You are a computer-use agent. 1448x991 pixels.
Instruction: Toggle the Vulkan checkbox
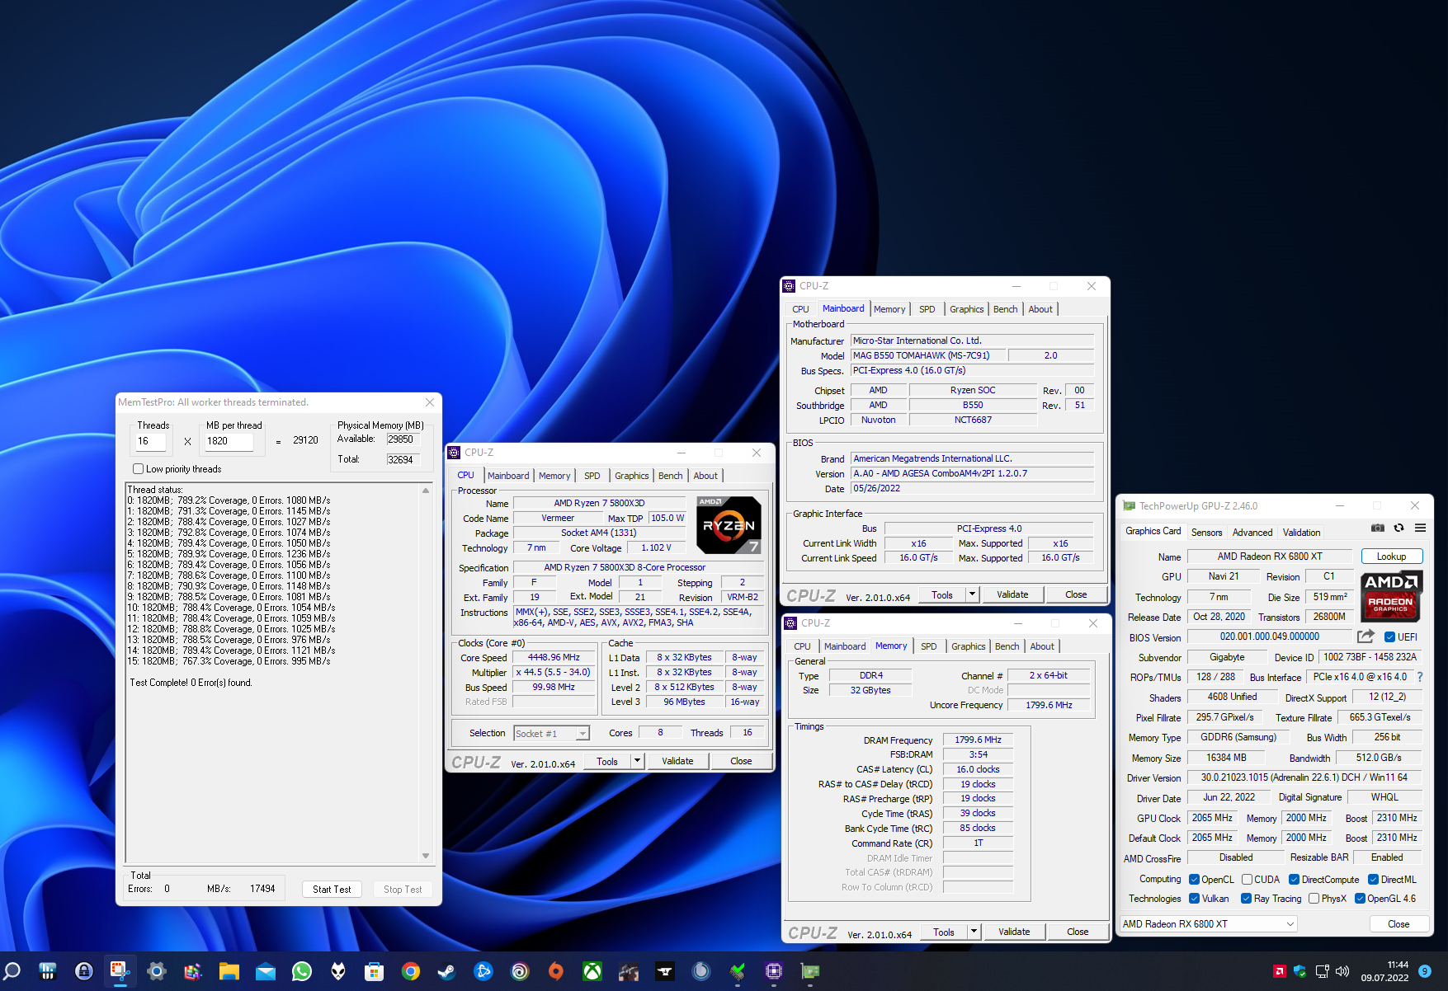1194,899
